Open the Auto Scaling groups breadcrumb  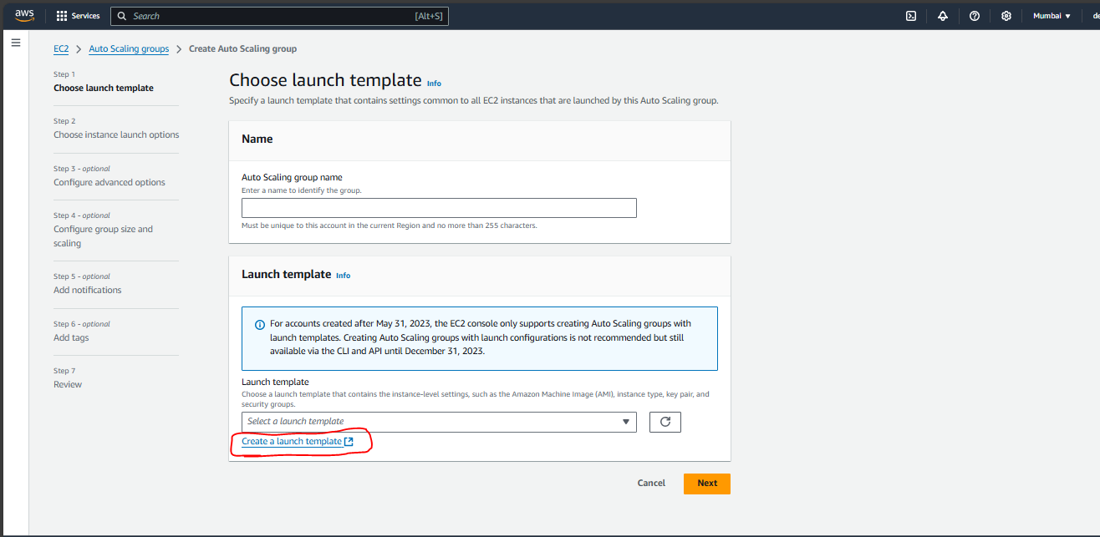tap(129, 49)
